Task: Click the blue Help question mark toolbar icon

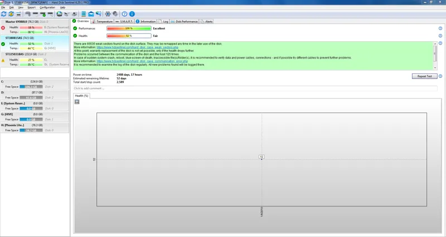Action: tap(125, 14)
